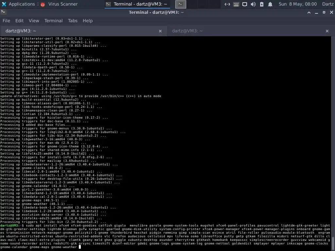Open the Help menu

[88, 21]
